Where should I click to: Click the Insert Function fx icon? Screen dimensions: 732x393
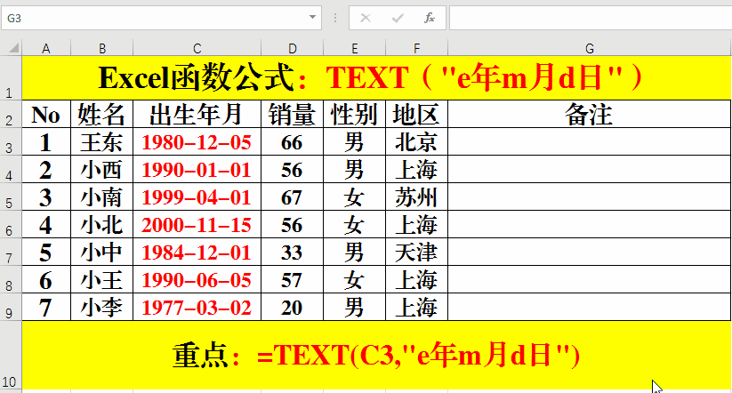point(429,18)
